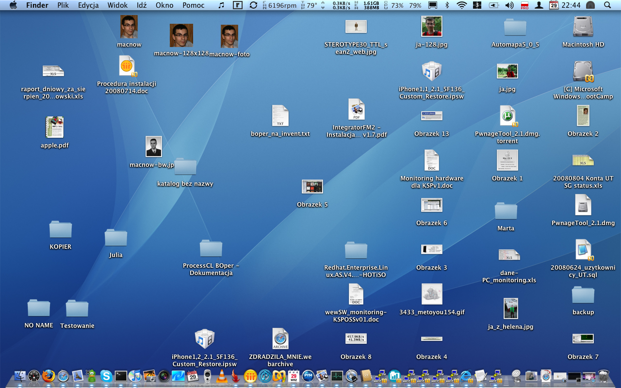Open Internet Explorer icon in dock
The image size is (621, 388).
[466, 376]
